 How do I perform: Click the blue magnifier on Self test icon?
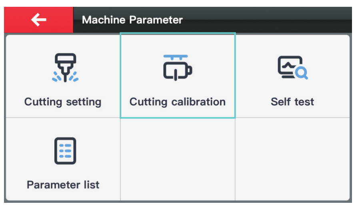click(x=302, y=73)
